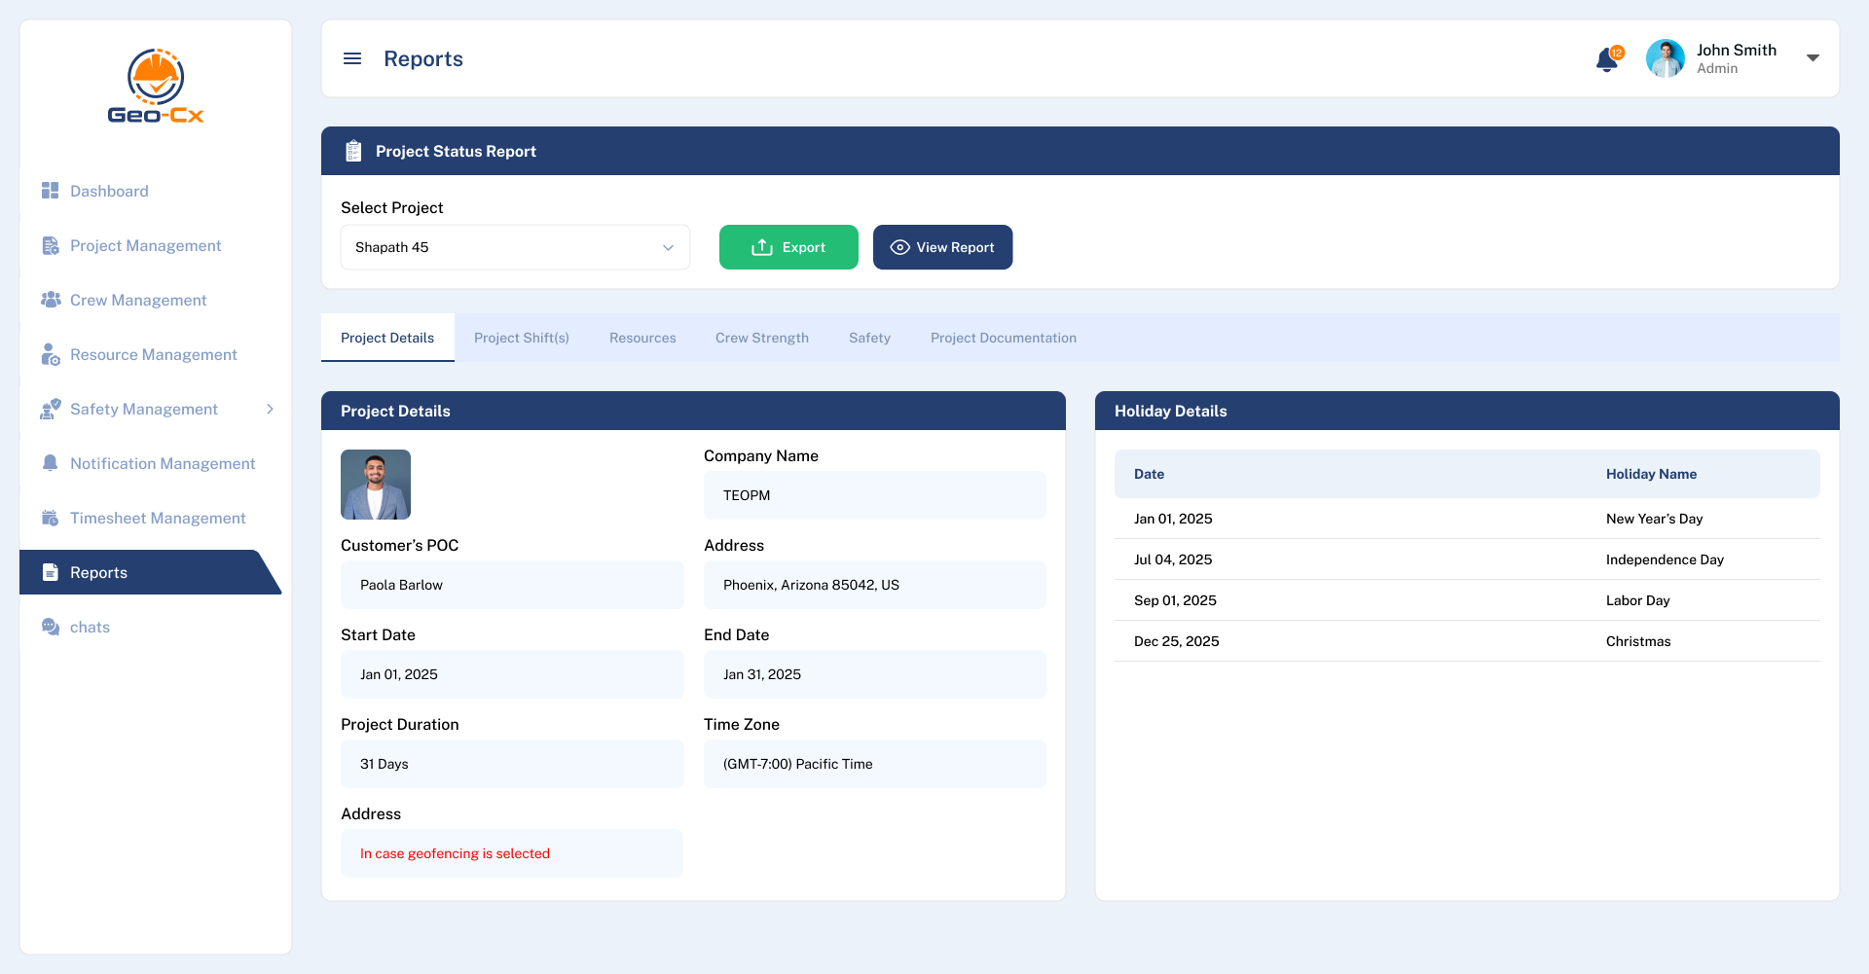Click the Crew Management people icon
This screenshot has width=1869, height=974.
tap(51, 300)
